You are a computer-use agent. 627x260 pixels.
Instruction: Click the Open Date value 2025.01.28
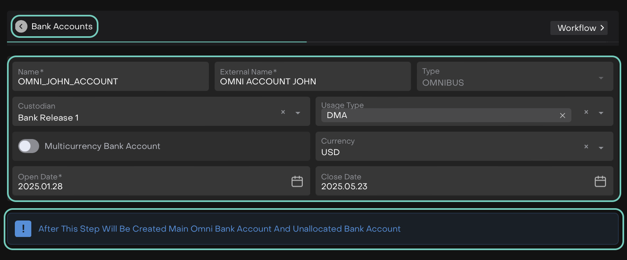point(40,186)
